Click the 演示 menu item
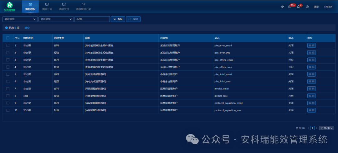 316,7
